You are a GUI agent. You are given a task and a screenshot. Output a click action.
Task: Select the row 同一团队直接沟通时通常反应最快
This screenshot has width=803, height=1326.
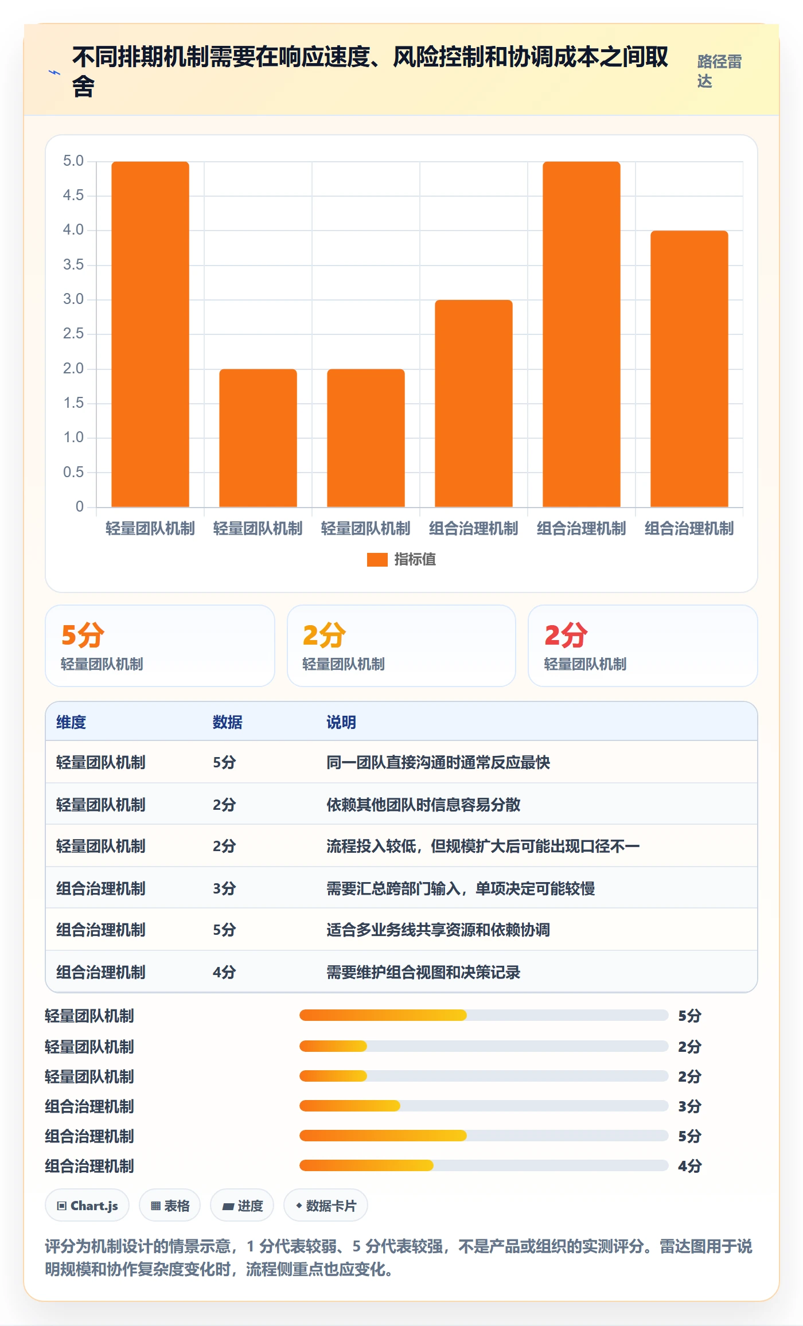402,762
